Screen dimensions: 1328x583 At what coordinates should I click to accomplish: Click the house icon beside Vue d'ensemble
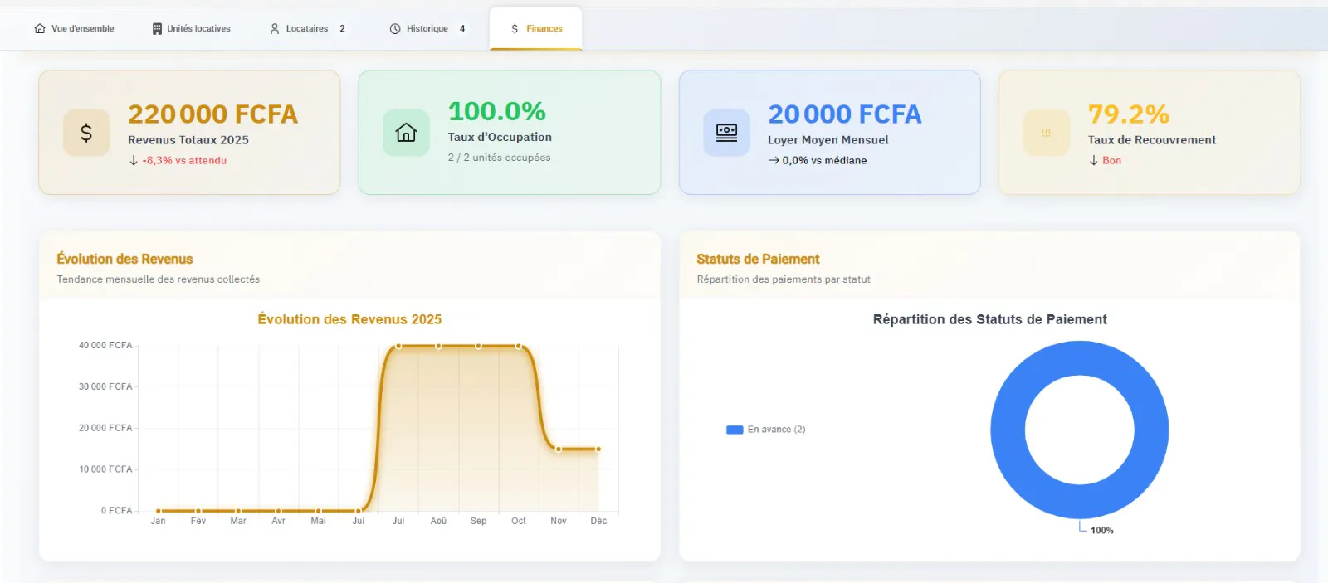tap(40, 29)
